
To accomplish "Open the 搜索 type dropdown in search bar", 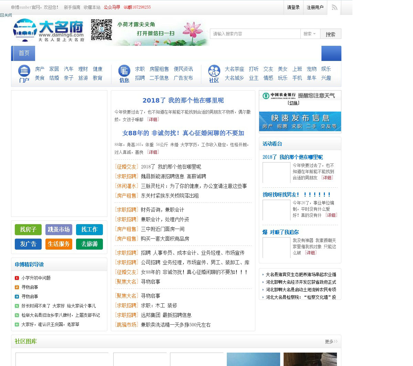I will pos(310,34).
